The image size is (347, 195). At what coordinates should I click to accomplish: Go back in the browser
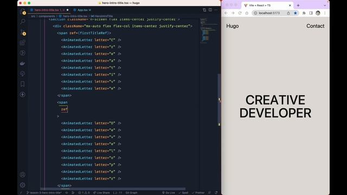click(x=226, y=13)
